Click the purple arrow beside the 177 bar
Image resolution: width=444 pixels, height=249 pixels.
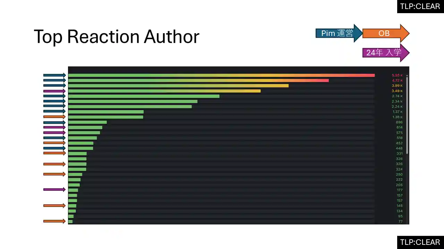click(54, 190)
